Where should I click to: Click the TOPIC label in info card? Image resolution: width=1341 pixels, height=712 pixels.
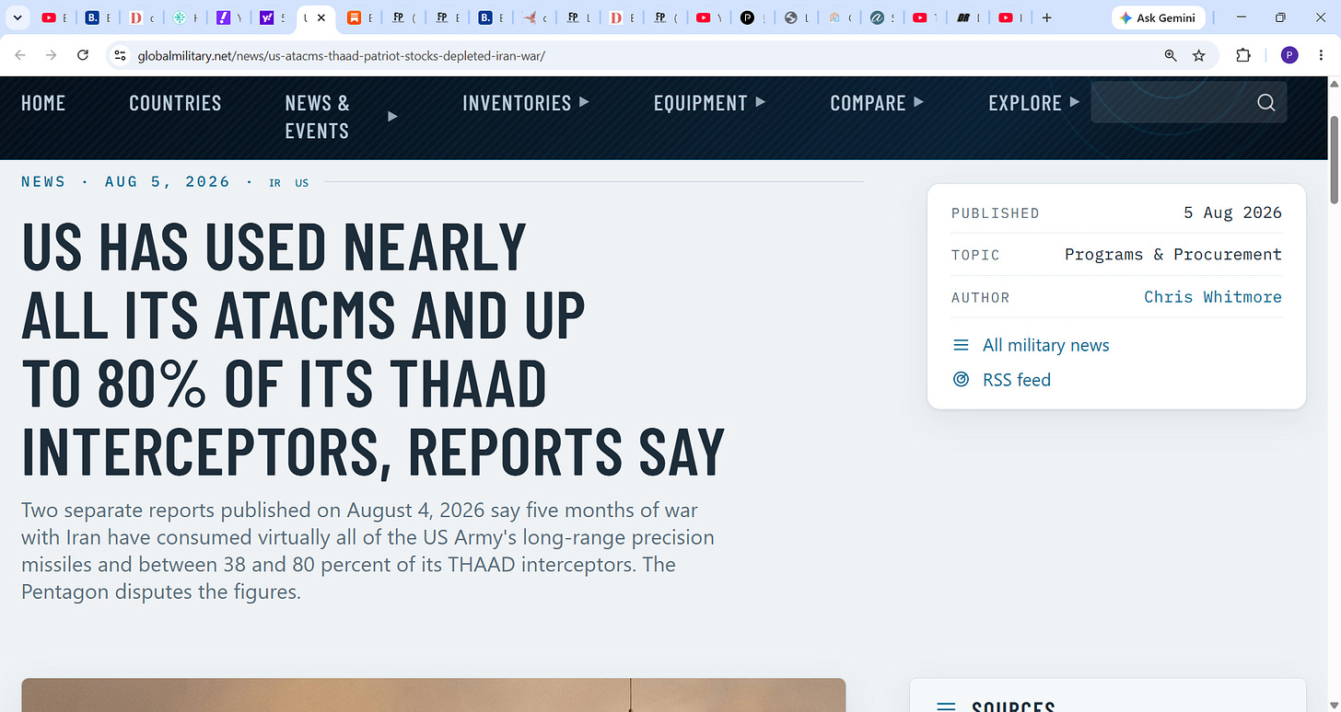[975, 255]
